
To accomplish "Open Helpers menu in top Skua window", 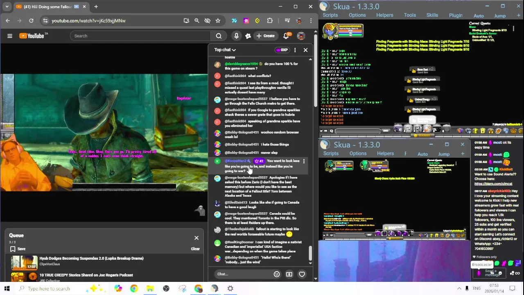I will point(384,16).
